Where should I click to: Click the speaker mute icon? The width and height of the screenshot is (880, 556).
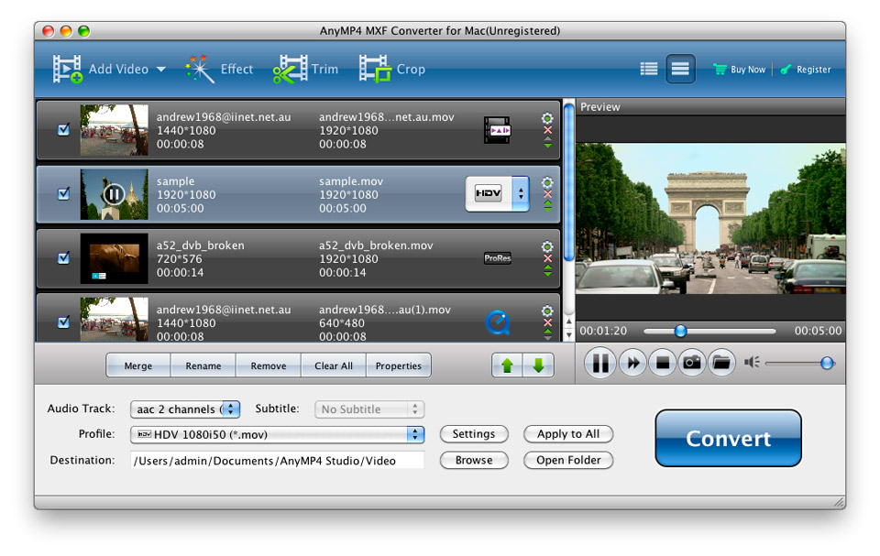pos(752,363)
